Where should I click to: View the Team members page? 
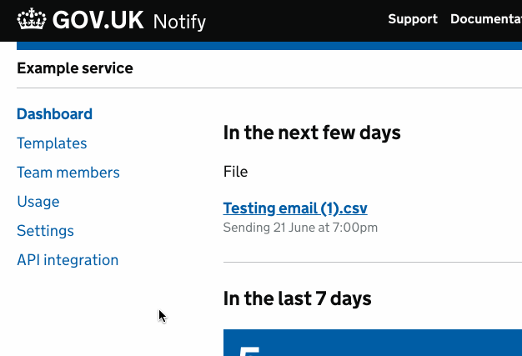(68, 173)
